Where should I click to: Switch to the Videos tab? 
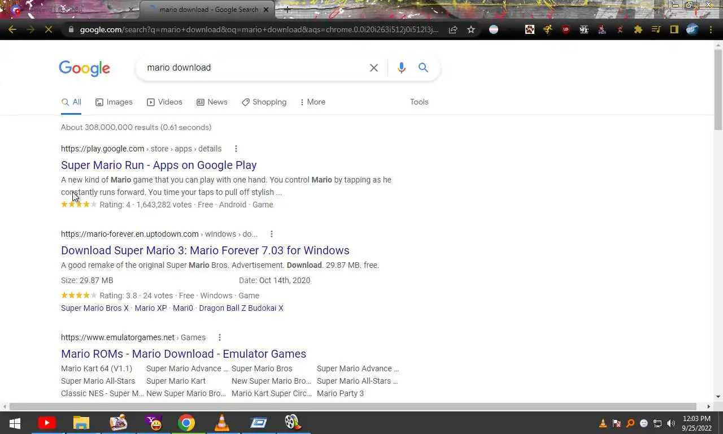pos(164,102)
